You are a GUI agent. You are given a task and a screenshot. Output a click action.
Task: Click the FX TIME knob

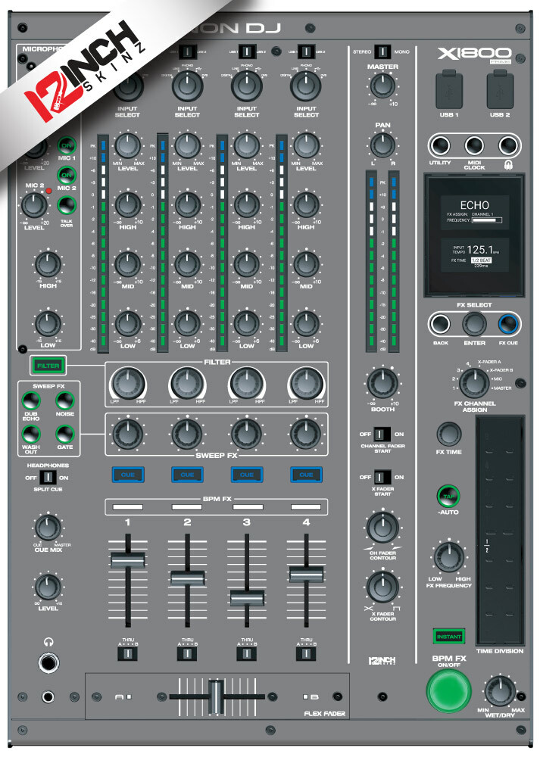coord(448,434)
